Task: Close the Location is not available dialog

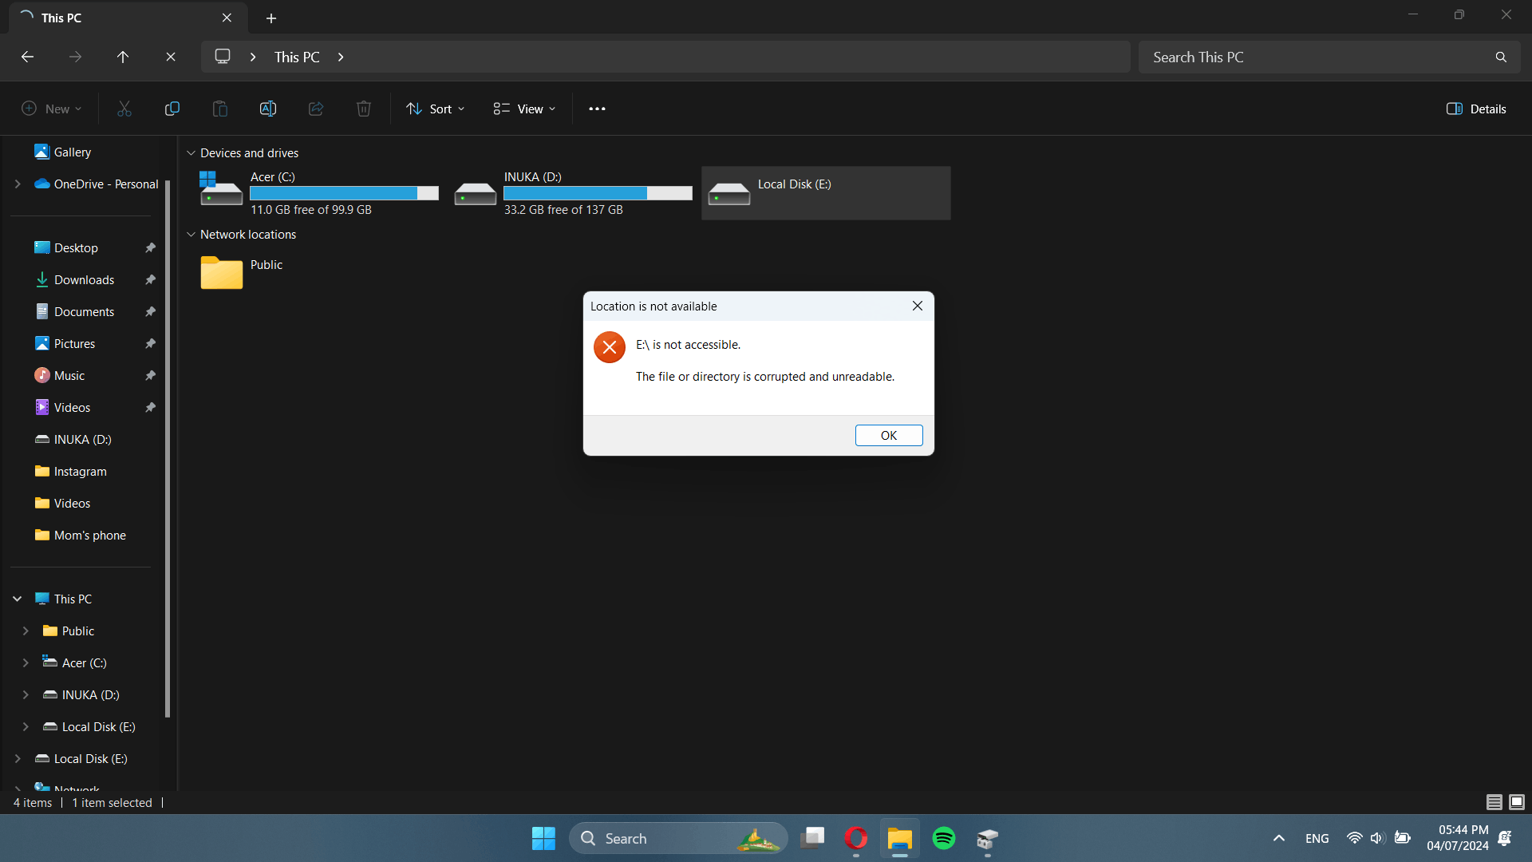Action: [918, 306]
